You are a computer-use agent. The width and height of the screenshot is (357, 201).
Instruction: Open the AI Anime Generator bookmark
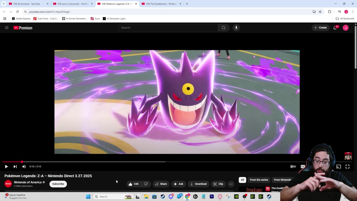coord(75,19)
